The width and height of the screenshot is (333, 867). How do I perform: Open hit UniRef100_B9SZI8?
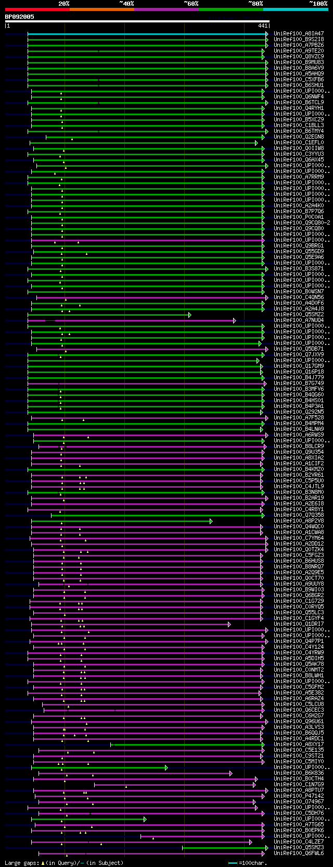(299, 40)
